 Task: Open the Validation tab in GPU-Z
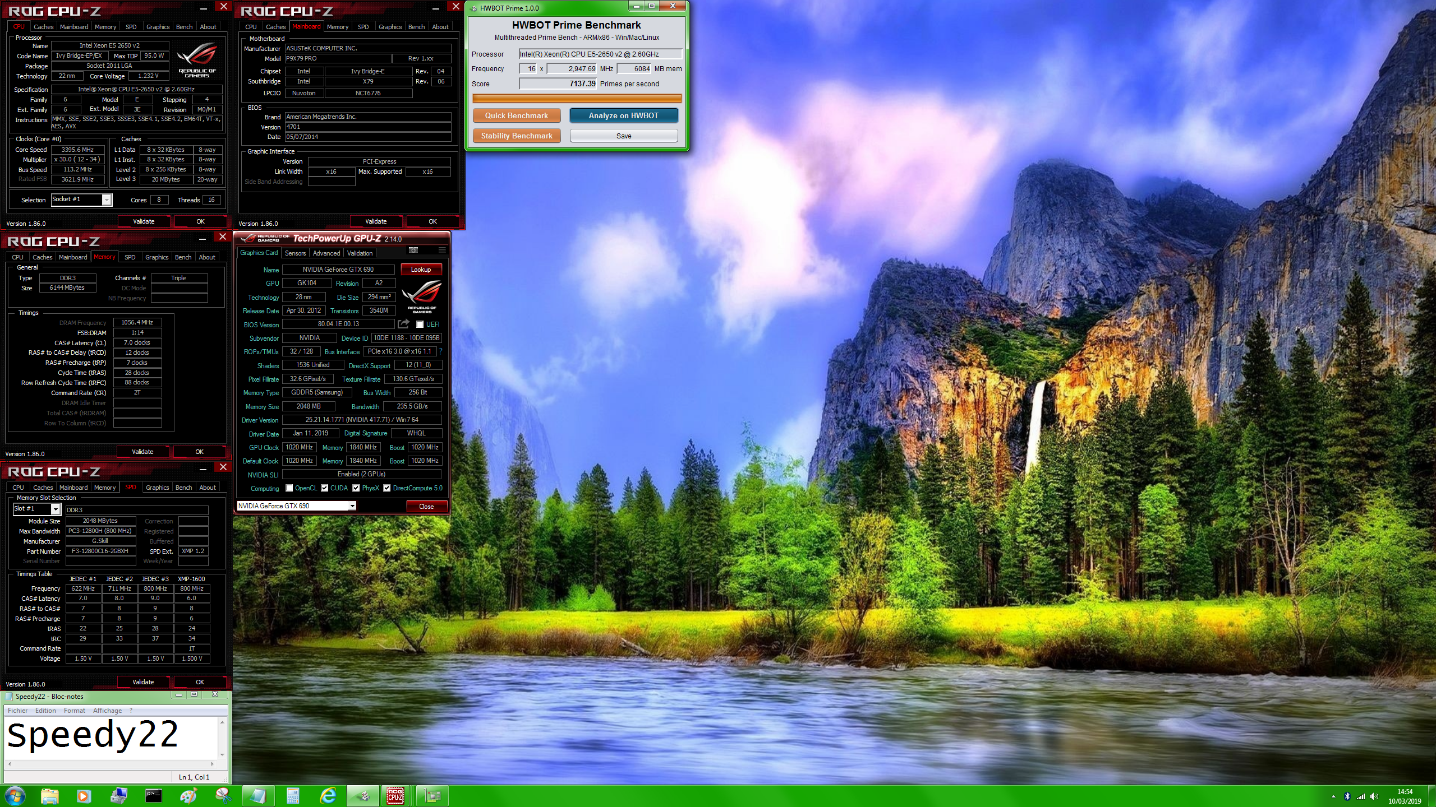(360, 253)
